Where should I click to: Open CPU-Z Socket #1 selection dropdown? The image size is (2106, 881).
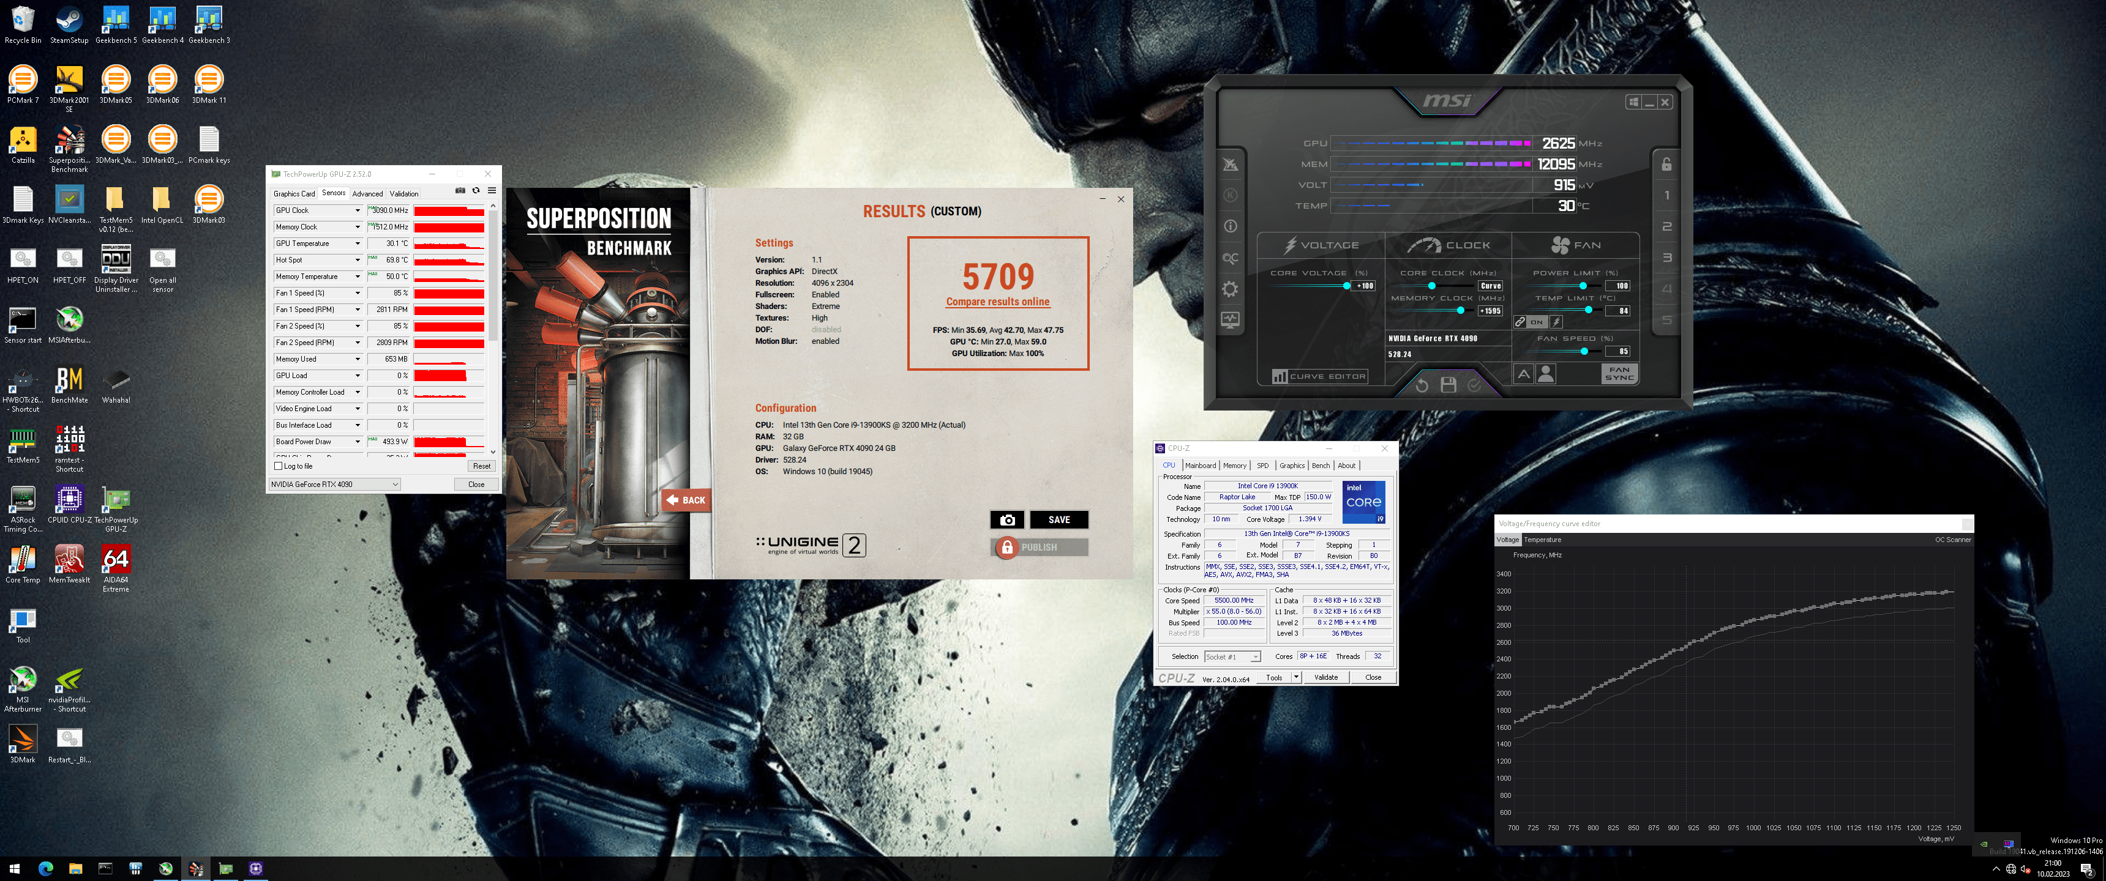coord(1255,657)
